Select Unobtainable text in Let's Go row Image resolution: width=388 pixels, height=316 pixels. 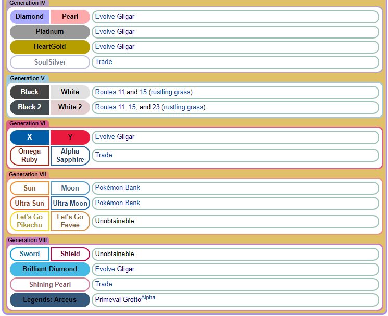[x=115, y=221]
